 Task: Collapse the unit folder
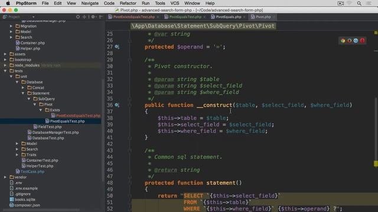click(11, 77)
